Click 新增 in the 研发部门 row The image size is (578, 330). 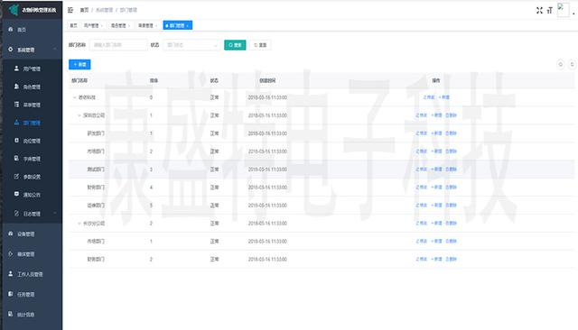tap(436, 133)
